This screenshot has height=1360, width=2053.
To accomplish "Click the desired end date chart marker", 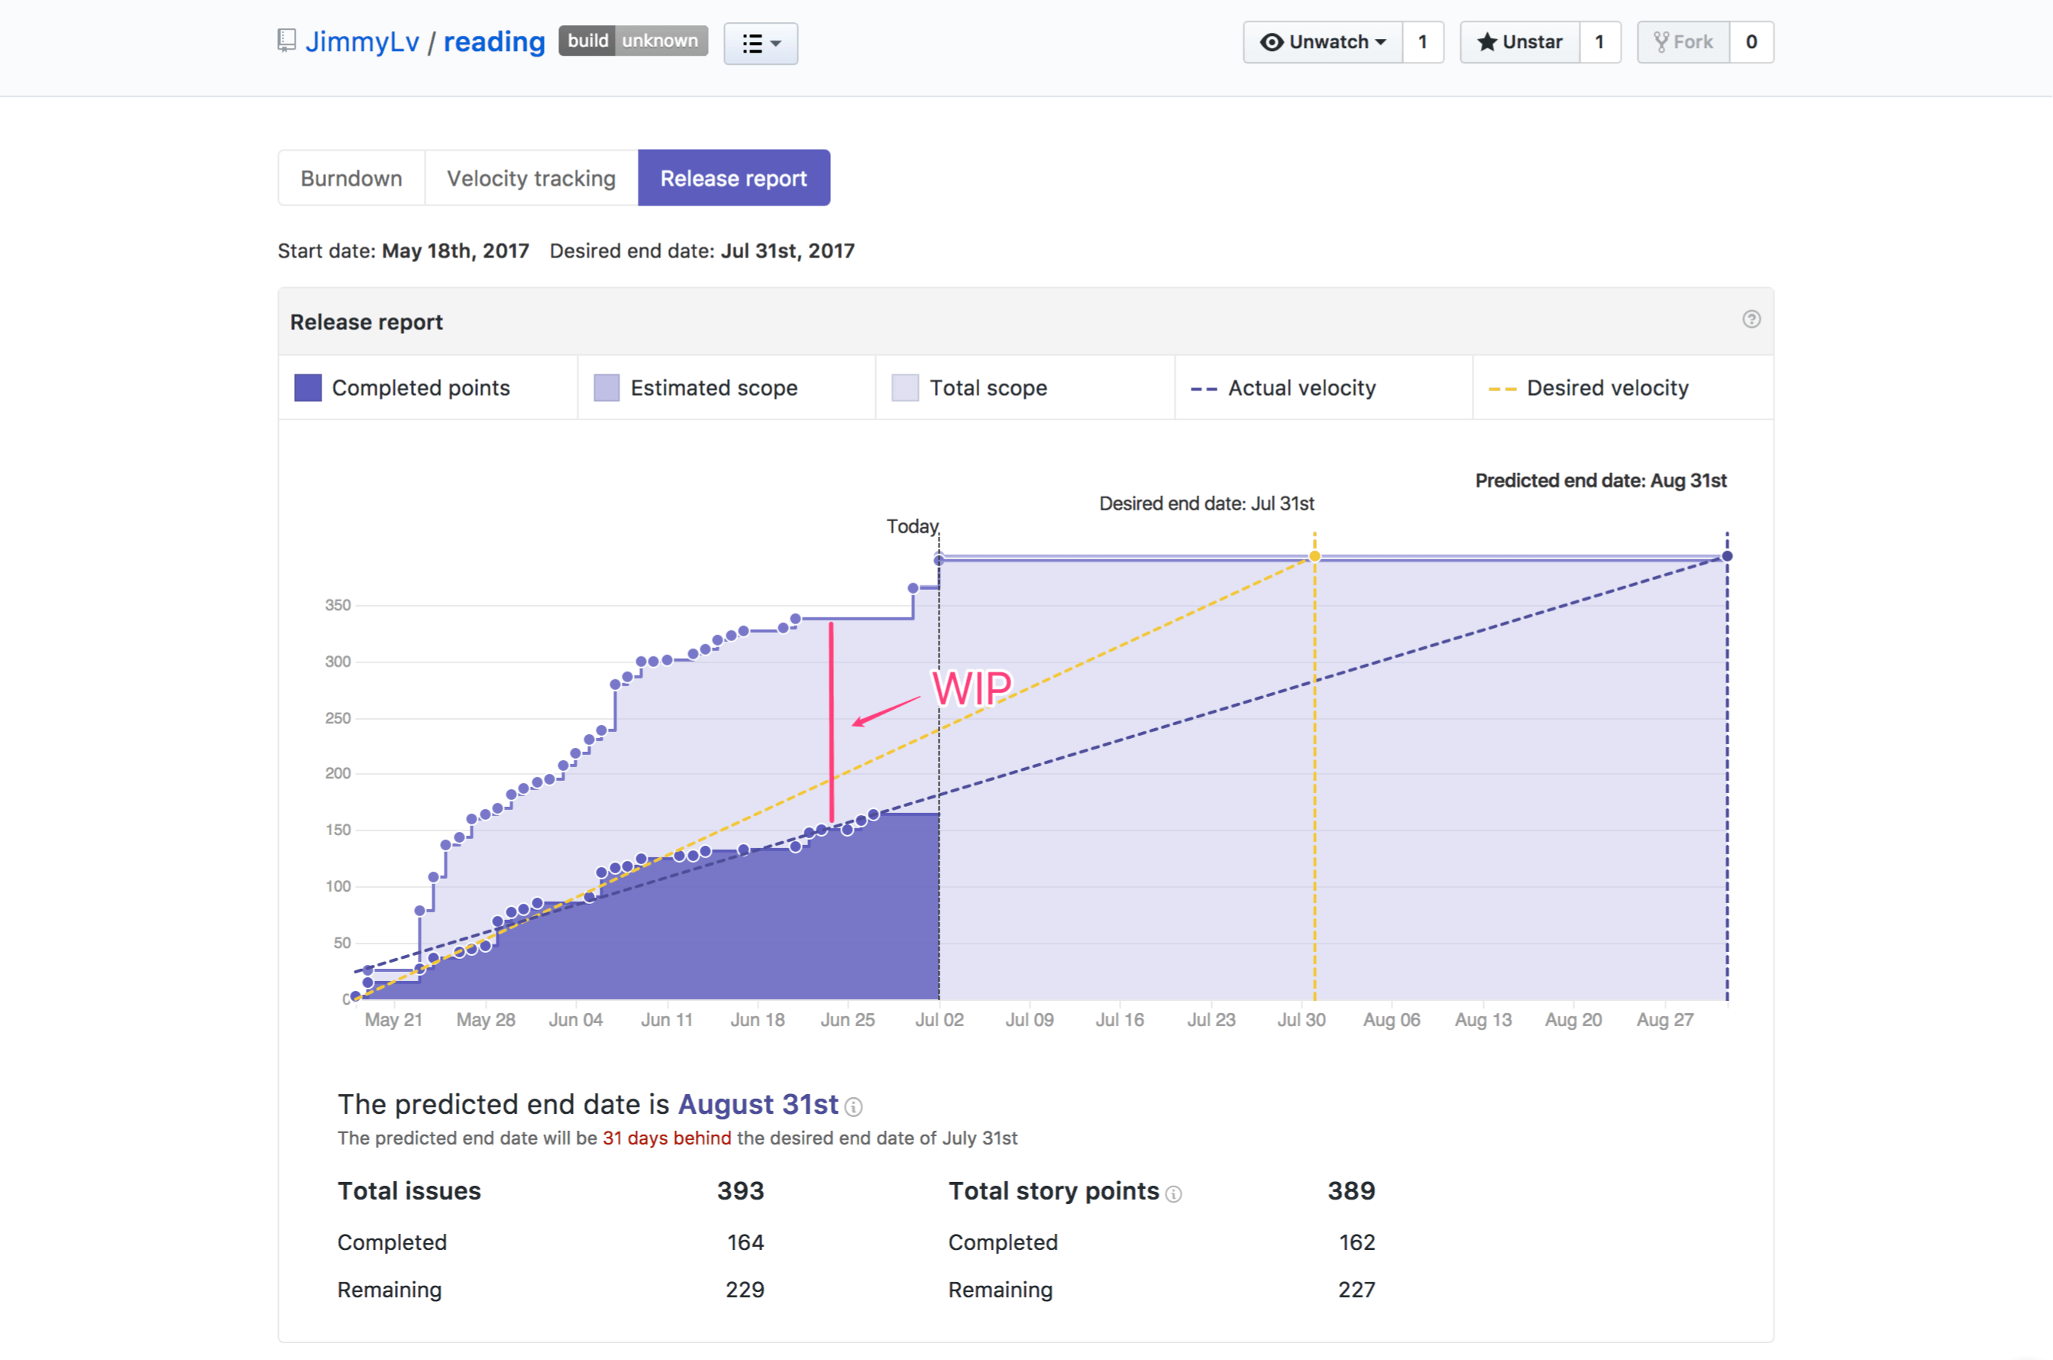I will (x=1314, y=556).
